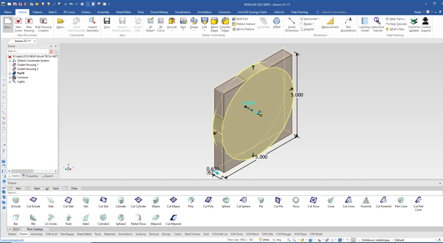Open the www.ironcad.com link
Viewport: 443px width, 243px height.
[x=12, y=240]
